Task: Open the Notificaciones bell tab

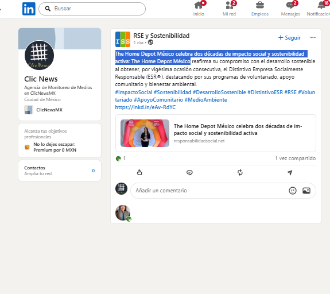Action: pyautogui.click(x=319, y=9)
